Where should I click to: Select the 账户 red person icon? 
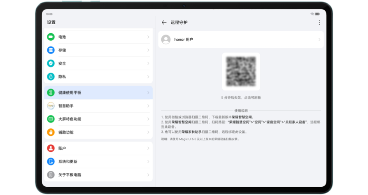coord(51,148)
